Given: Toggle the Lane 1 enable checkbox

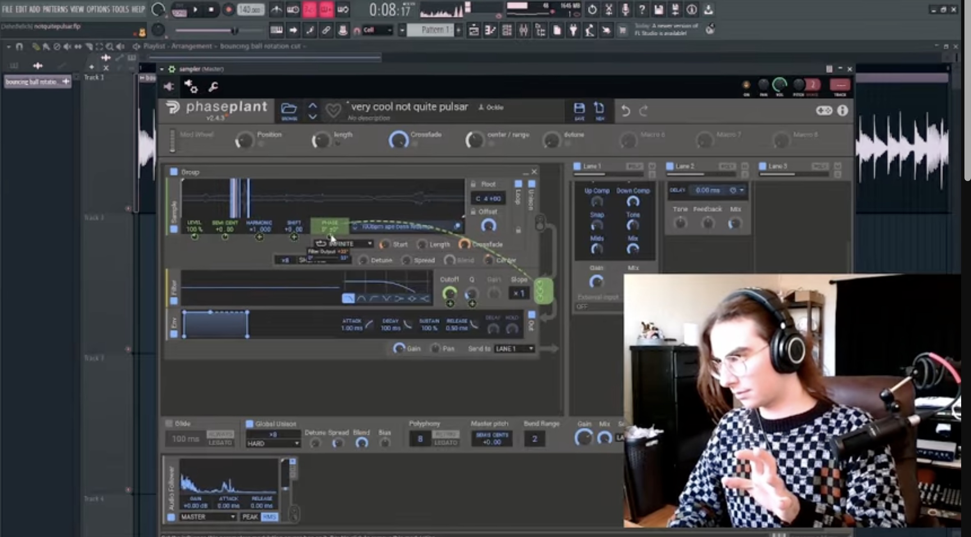Looking at the screenshot, I should click(577, 166).
